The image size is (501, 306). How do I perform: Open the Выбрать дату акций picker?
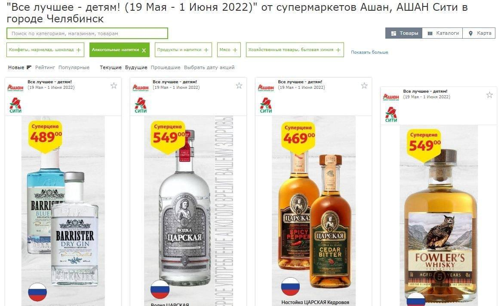(209, 67)
